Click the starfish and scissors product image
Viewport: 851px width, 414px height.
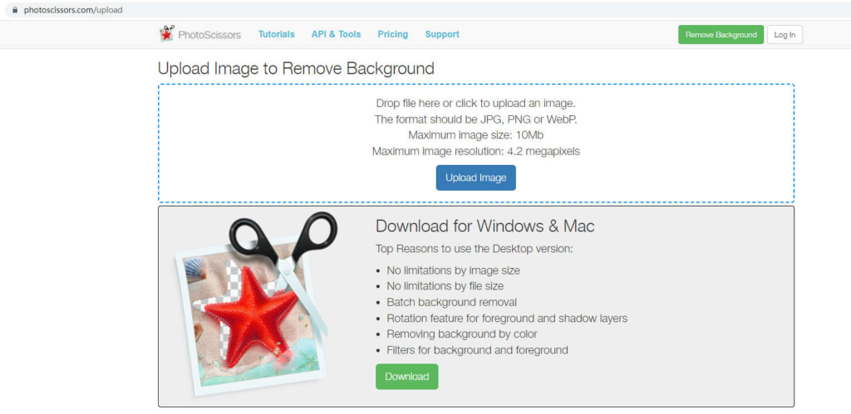click(x=256, y=304)
